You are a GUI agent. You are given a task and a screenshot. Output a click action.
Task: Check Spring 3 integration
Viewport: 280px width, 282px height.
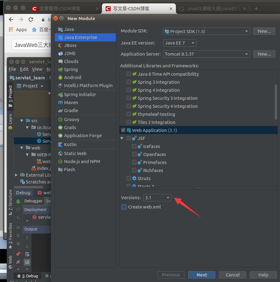129,82
